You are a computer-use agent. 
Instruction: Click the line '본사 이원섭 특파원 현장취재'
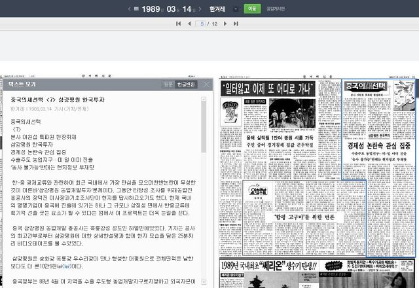tap(43, 137)
